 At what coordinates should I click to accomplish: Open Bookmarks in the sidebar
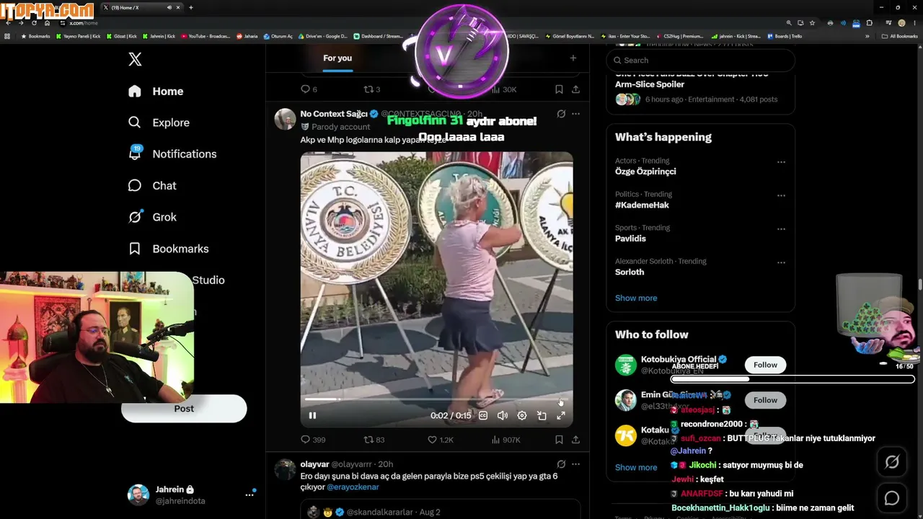coord(169,249)
